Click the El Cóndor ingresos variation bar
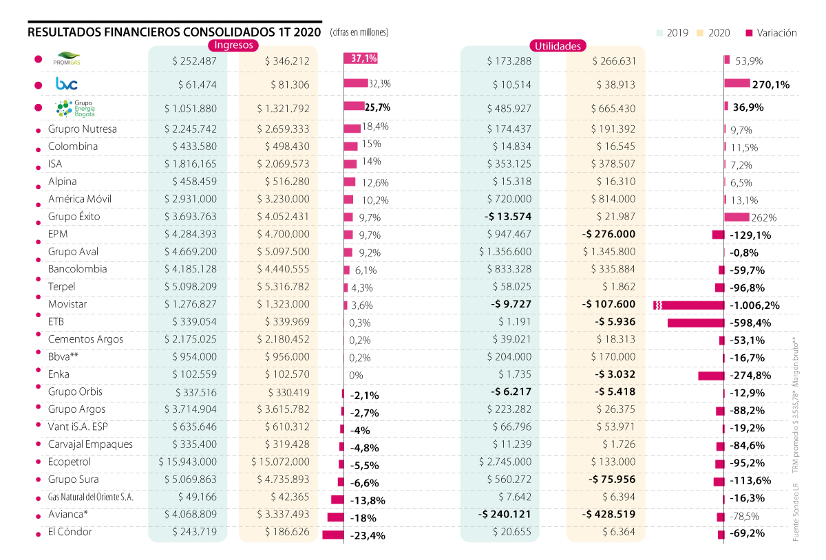 click(x=333, y=535)
